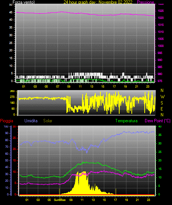
Task: Click 40 on the green temperature axis
Action: 160,126
